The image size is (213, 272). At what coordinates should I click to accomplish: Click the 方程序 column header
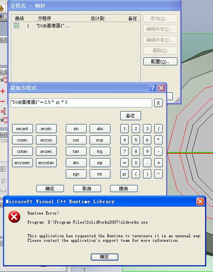point(53,18)
